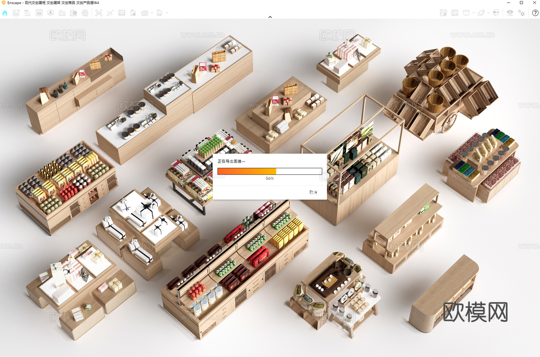
Task: Expand the wing icon dropdown arrow
Action: tap(489, 13)
